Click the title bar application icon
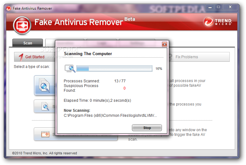Image resolution: width=246 pixels, height=165 pixels. 9,8
